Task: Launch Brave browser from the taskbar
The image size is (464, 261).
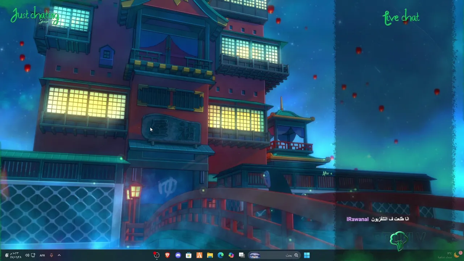Action: point(167,255)
